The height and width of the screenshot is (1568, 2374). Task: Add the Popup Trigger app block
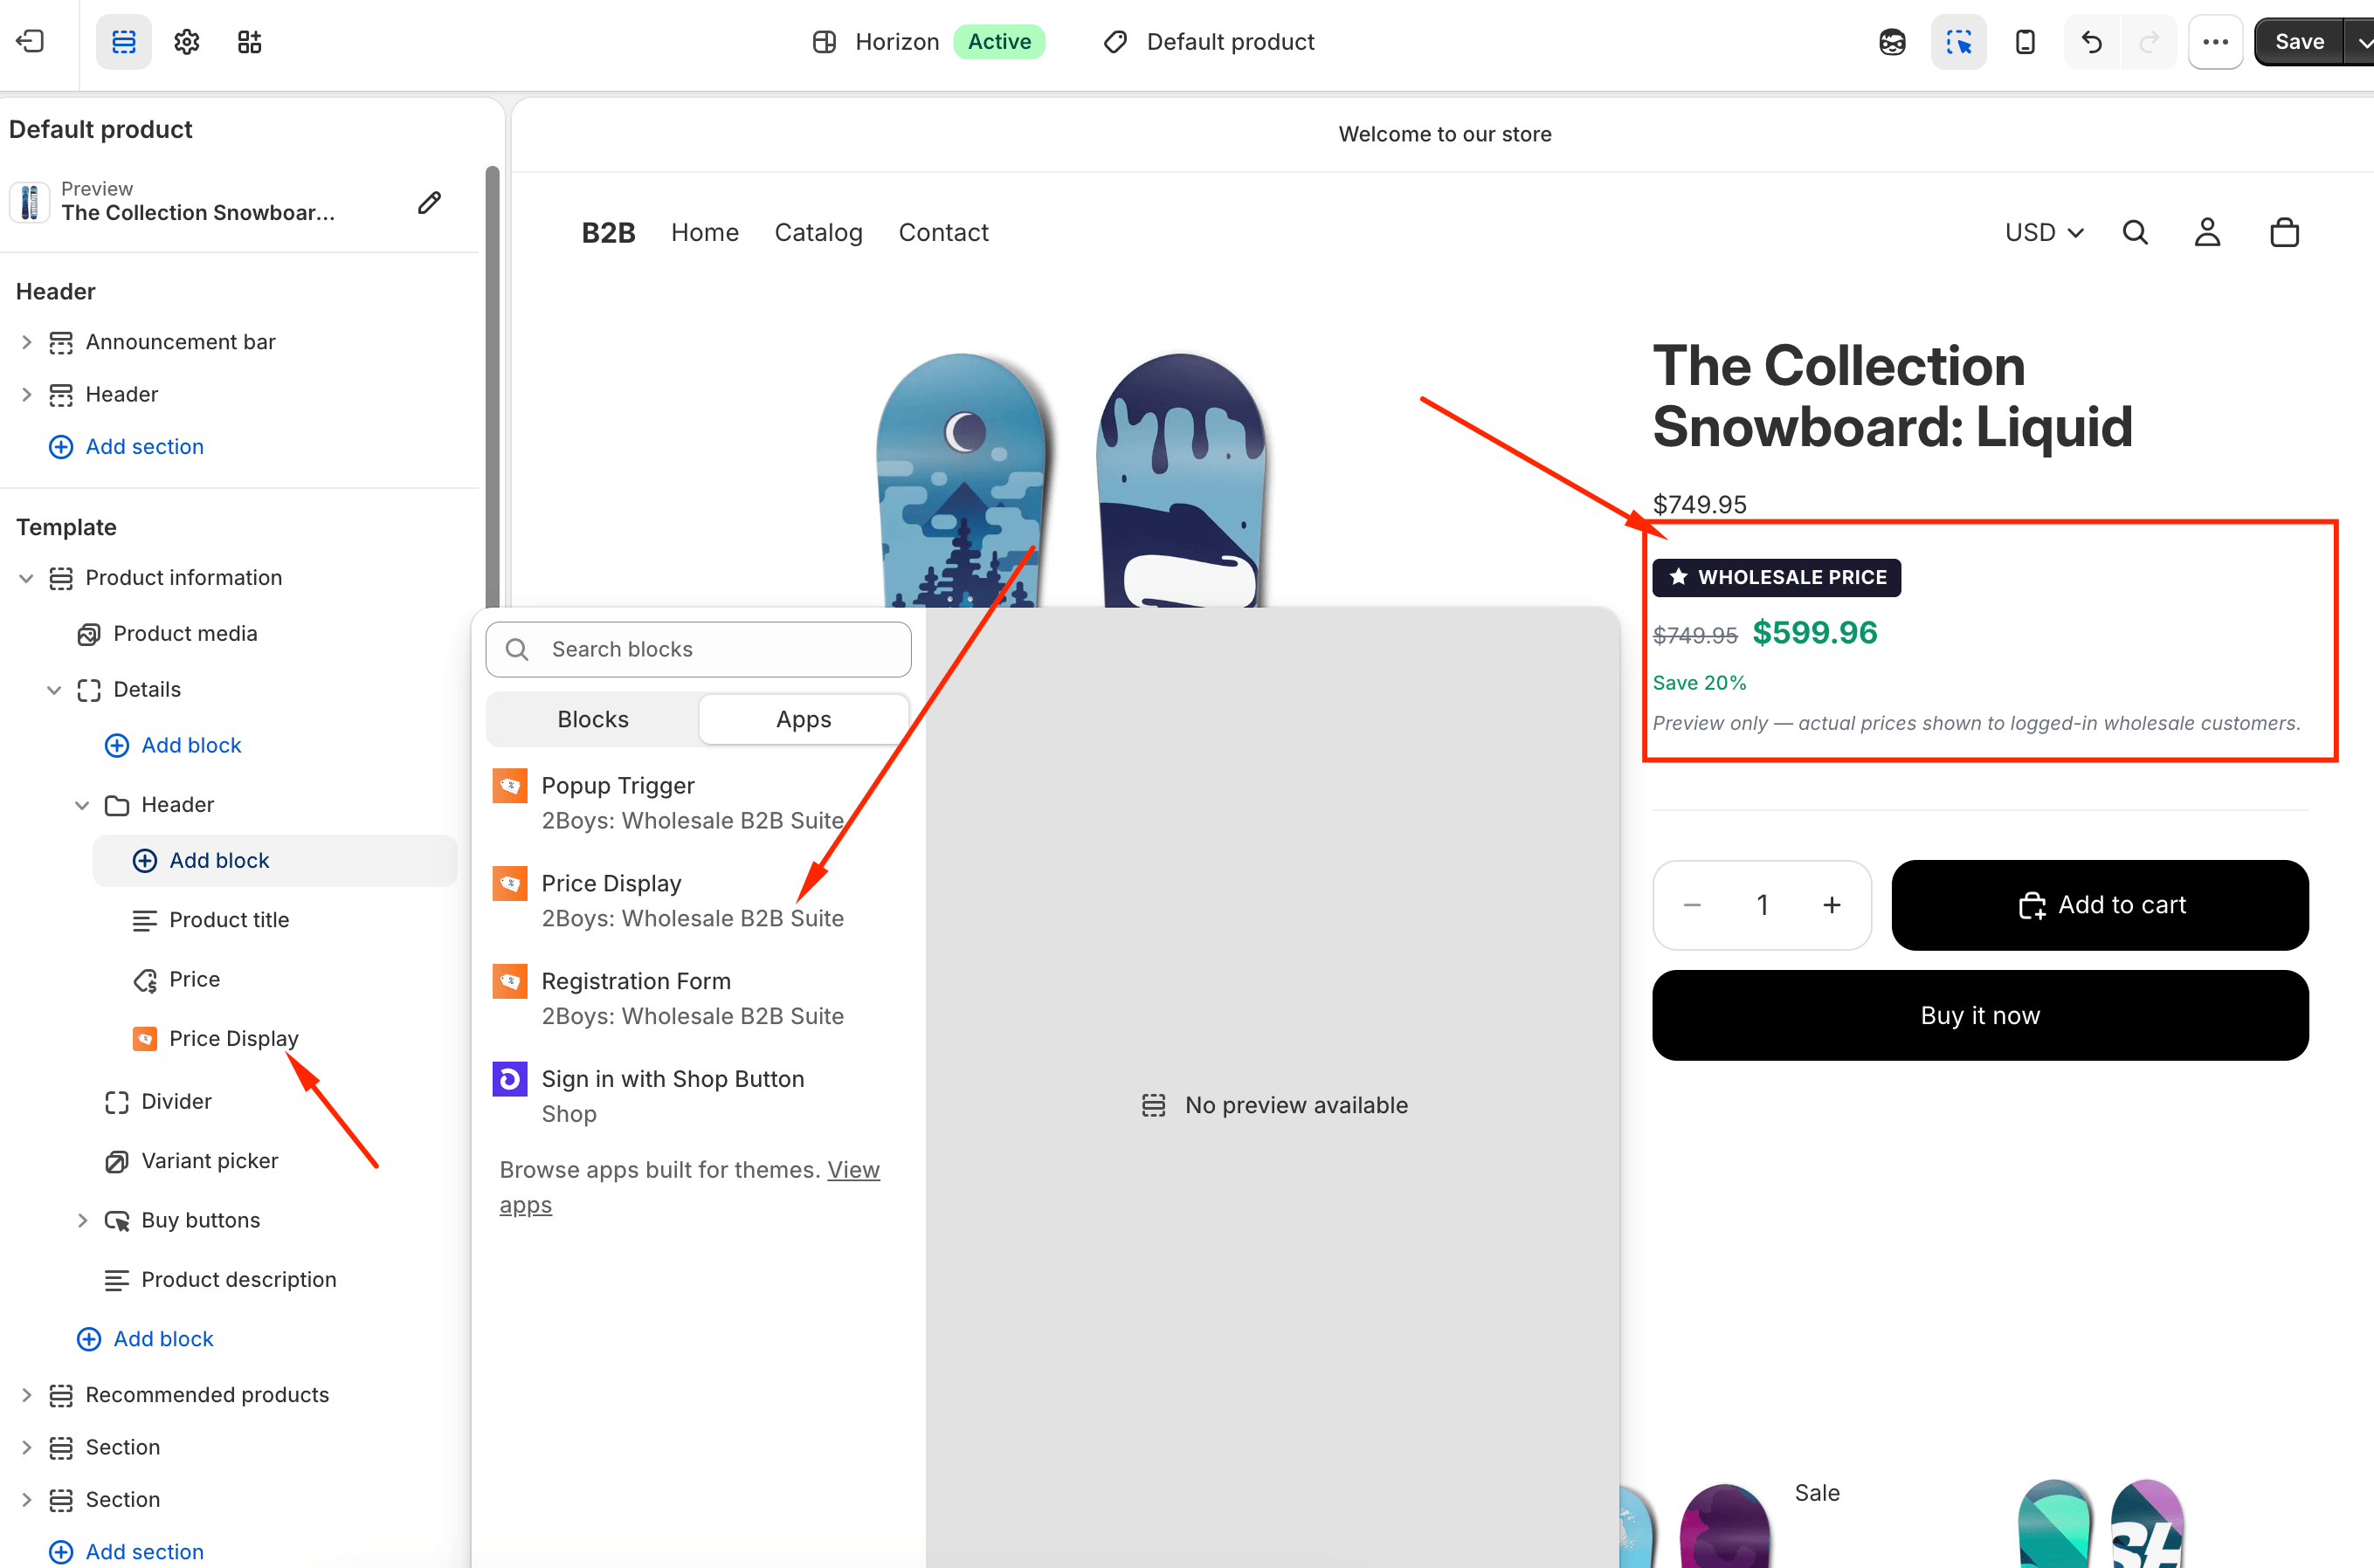click(x=698, y=803)
